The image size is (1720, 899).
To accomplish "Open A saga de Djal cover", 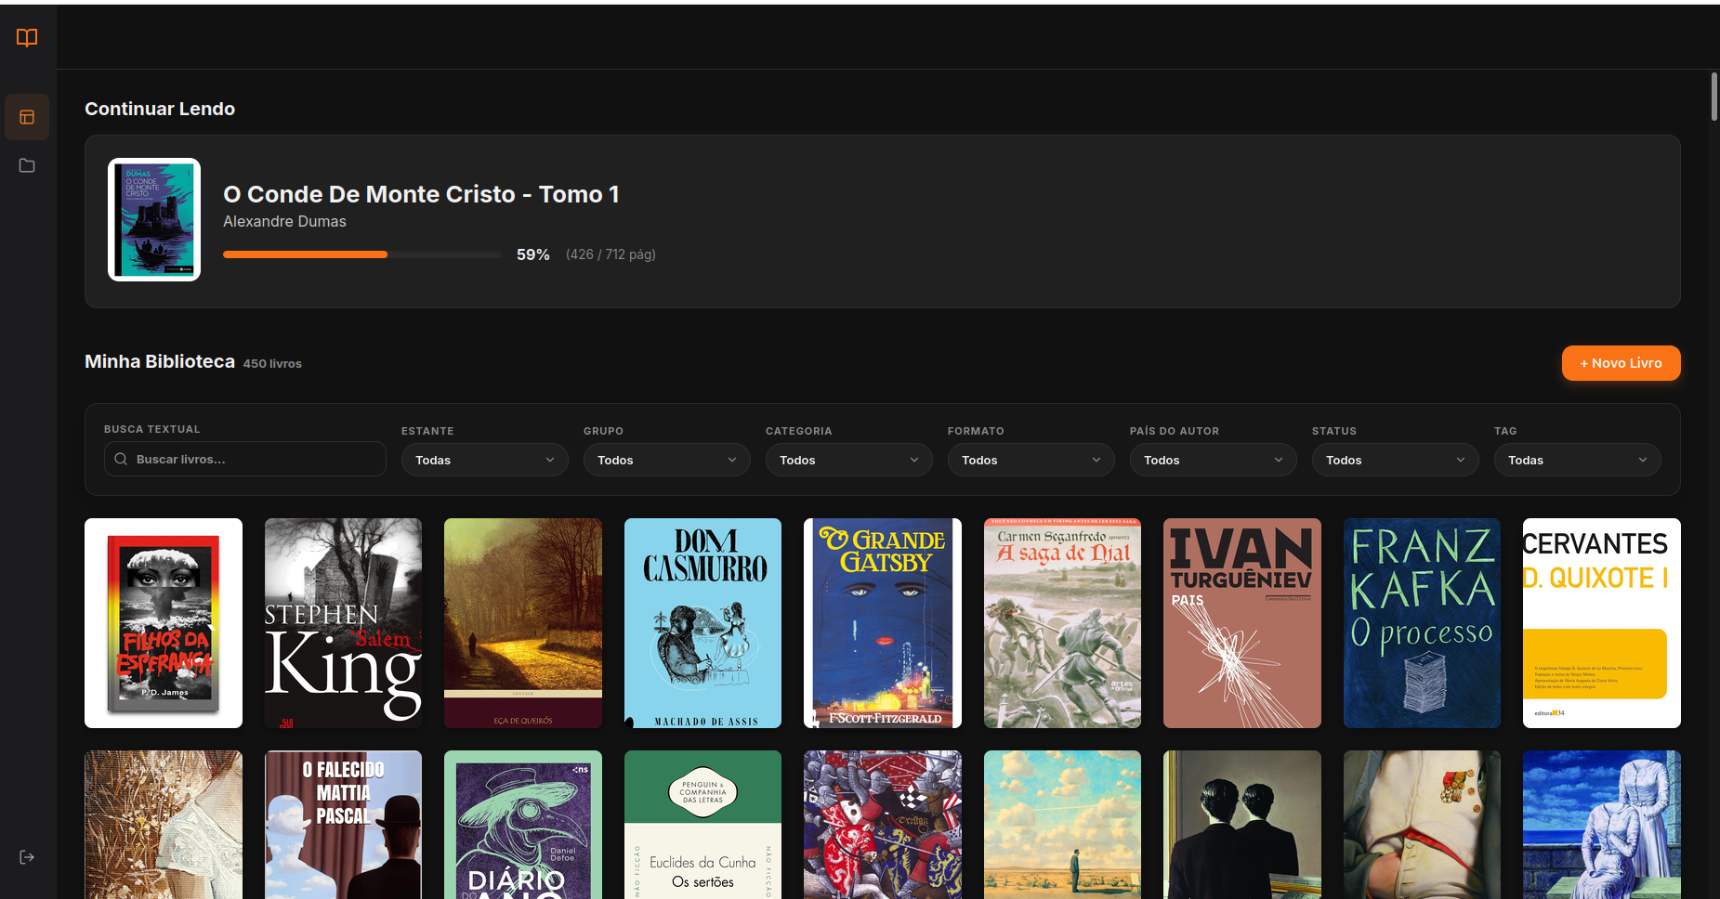I will click(1062, 623).
